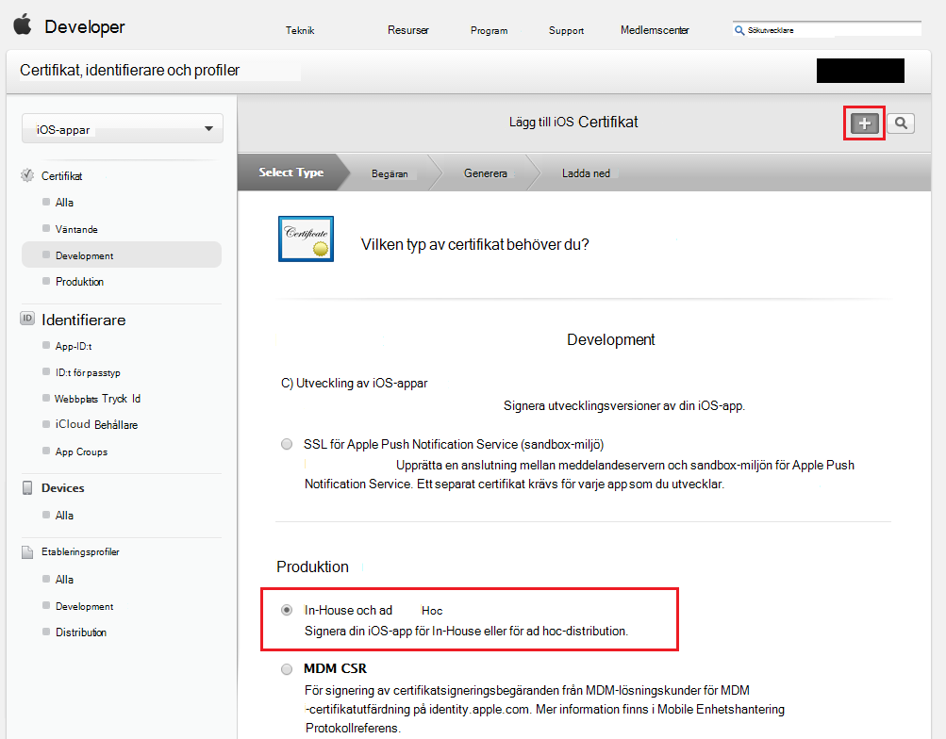Open Development under Certifikat
Image resolution: width=946 pixels, height=739 pixels.
click(83, 255)
